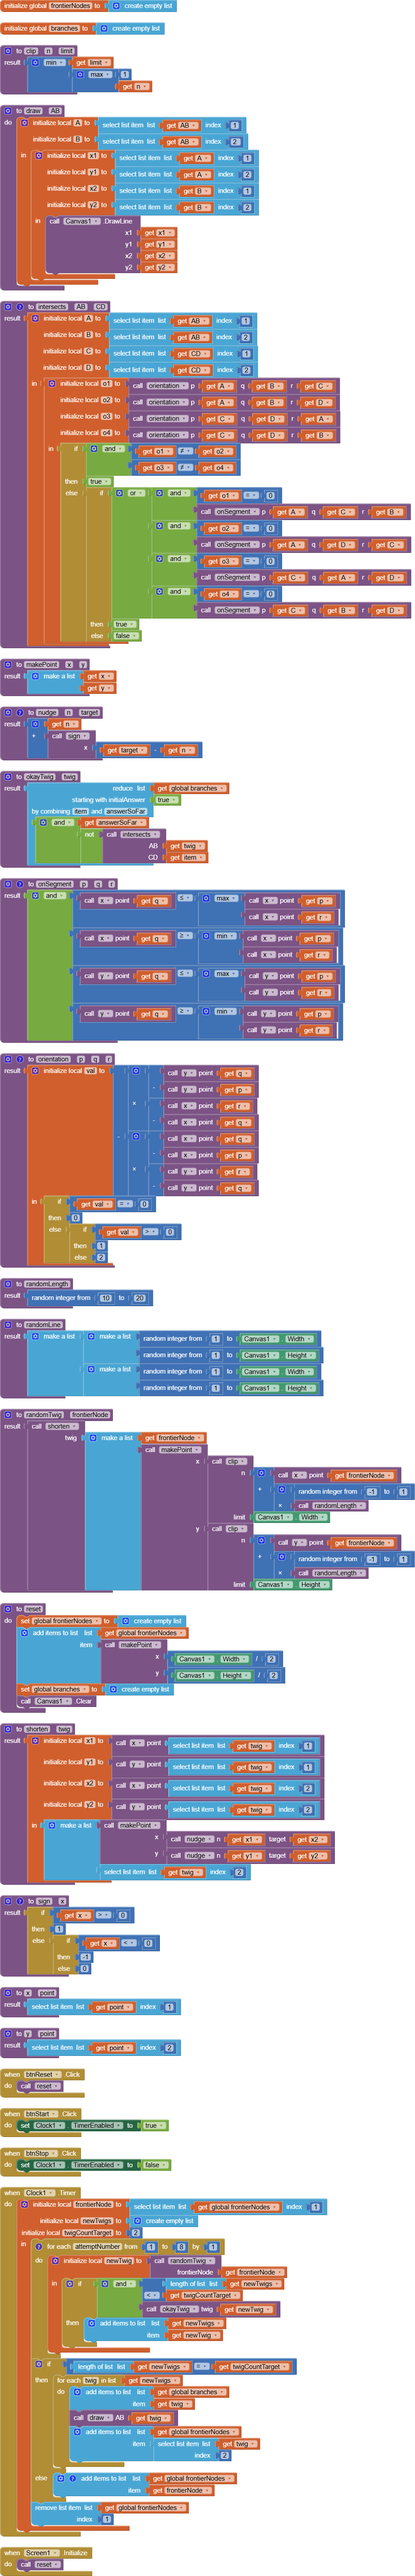Open mutator gear on randomLength procedure definition
Screen dimensions: 415x2576
click(8, 1283)
